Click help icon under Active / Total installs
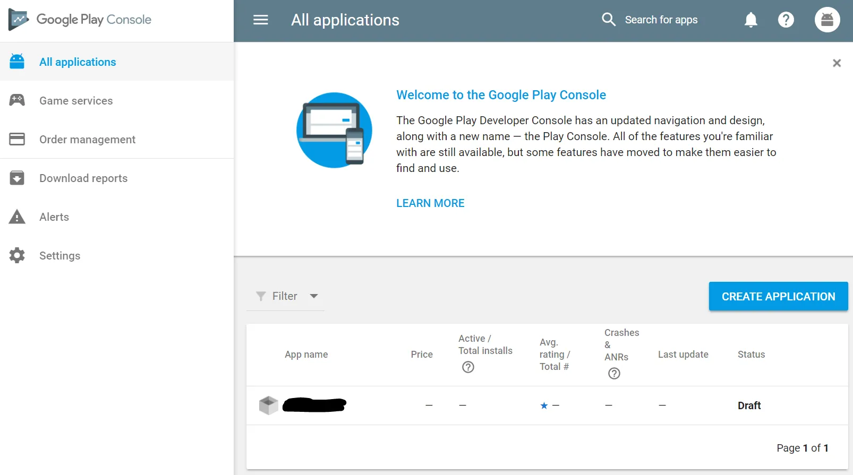Image resolution: width=853 pixels, height=475 pixels. click(468, 367)
